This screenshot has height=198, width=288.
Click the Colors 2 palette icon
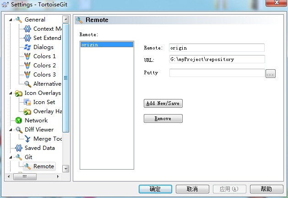click(27, 66)
